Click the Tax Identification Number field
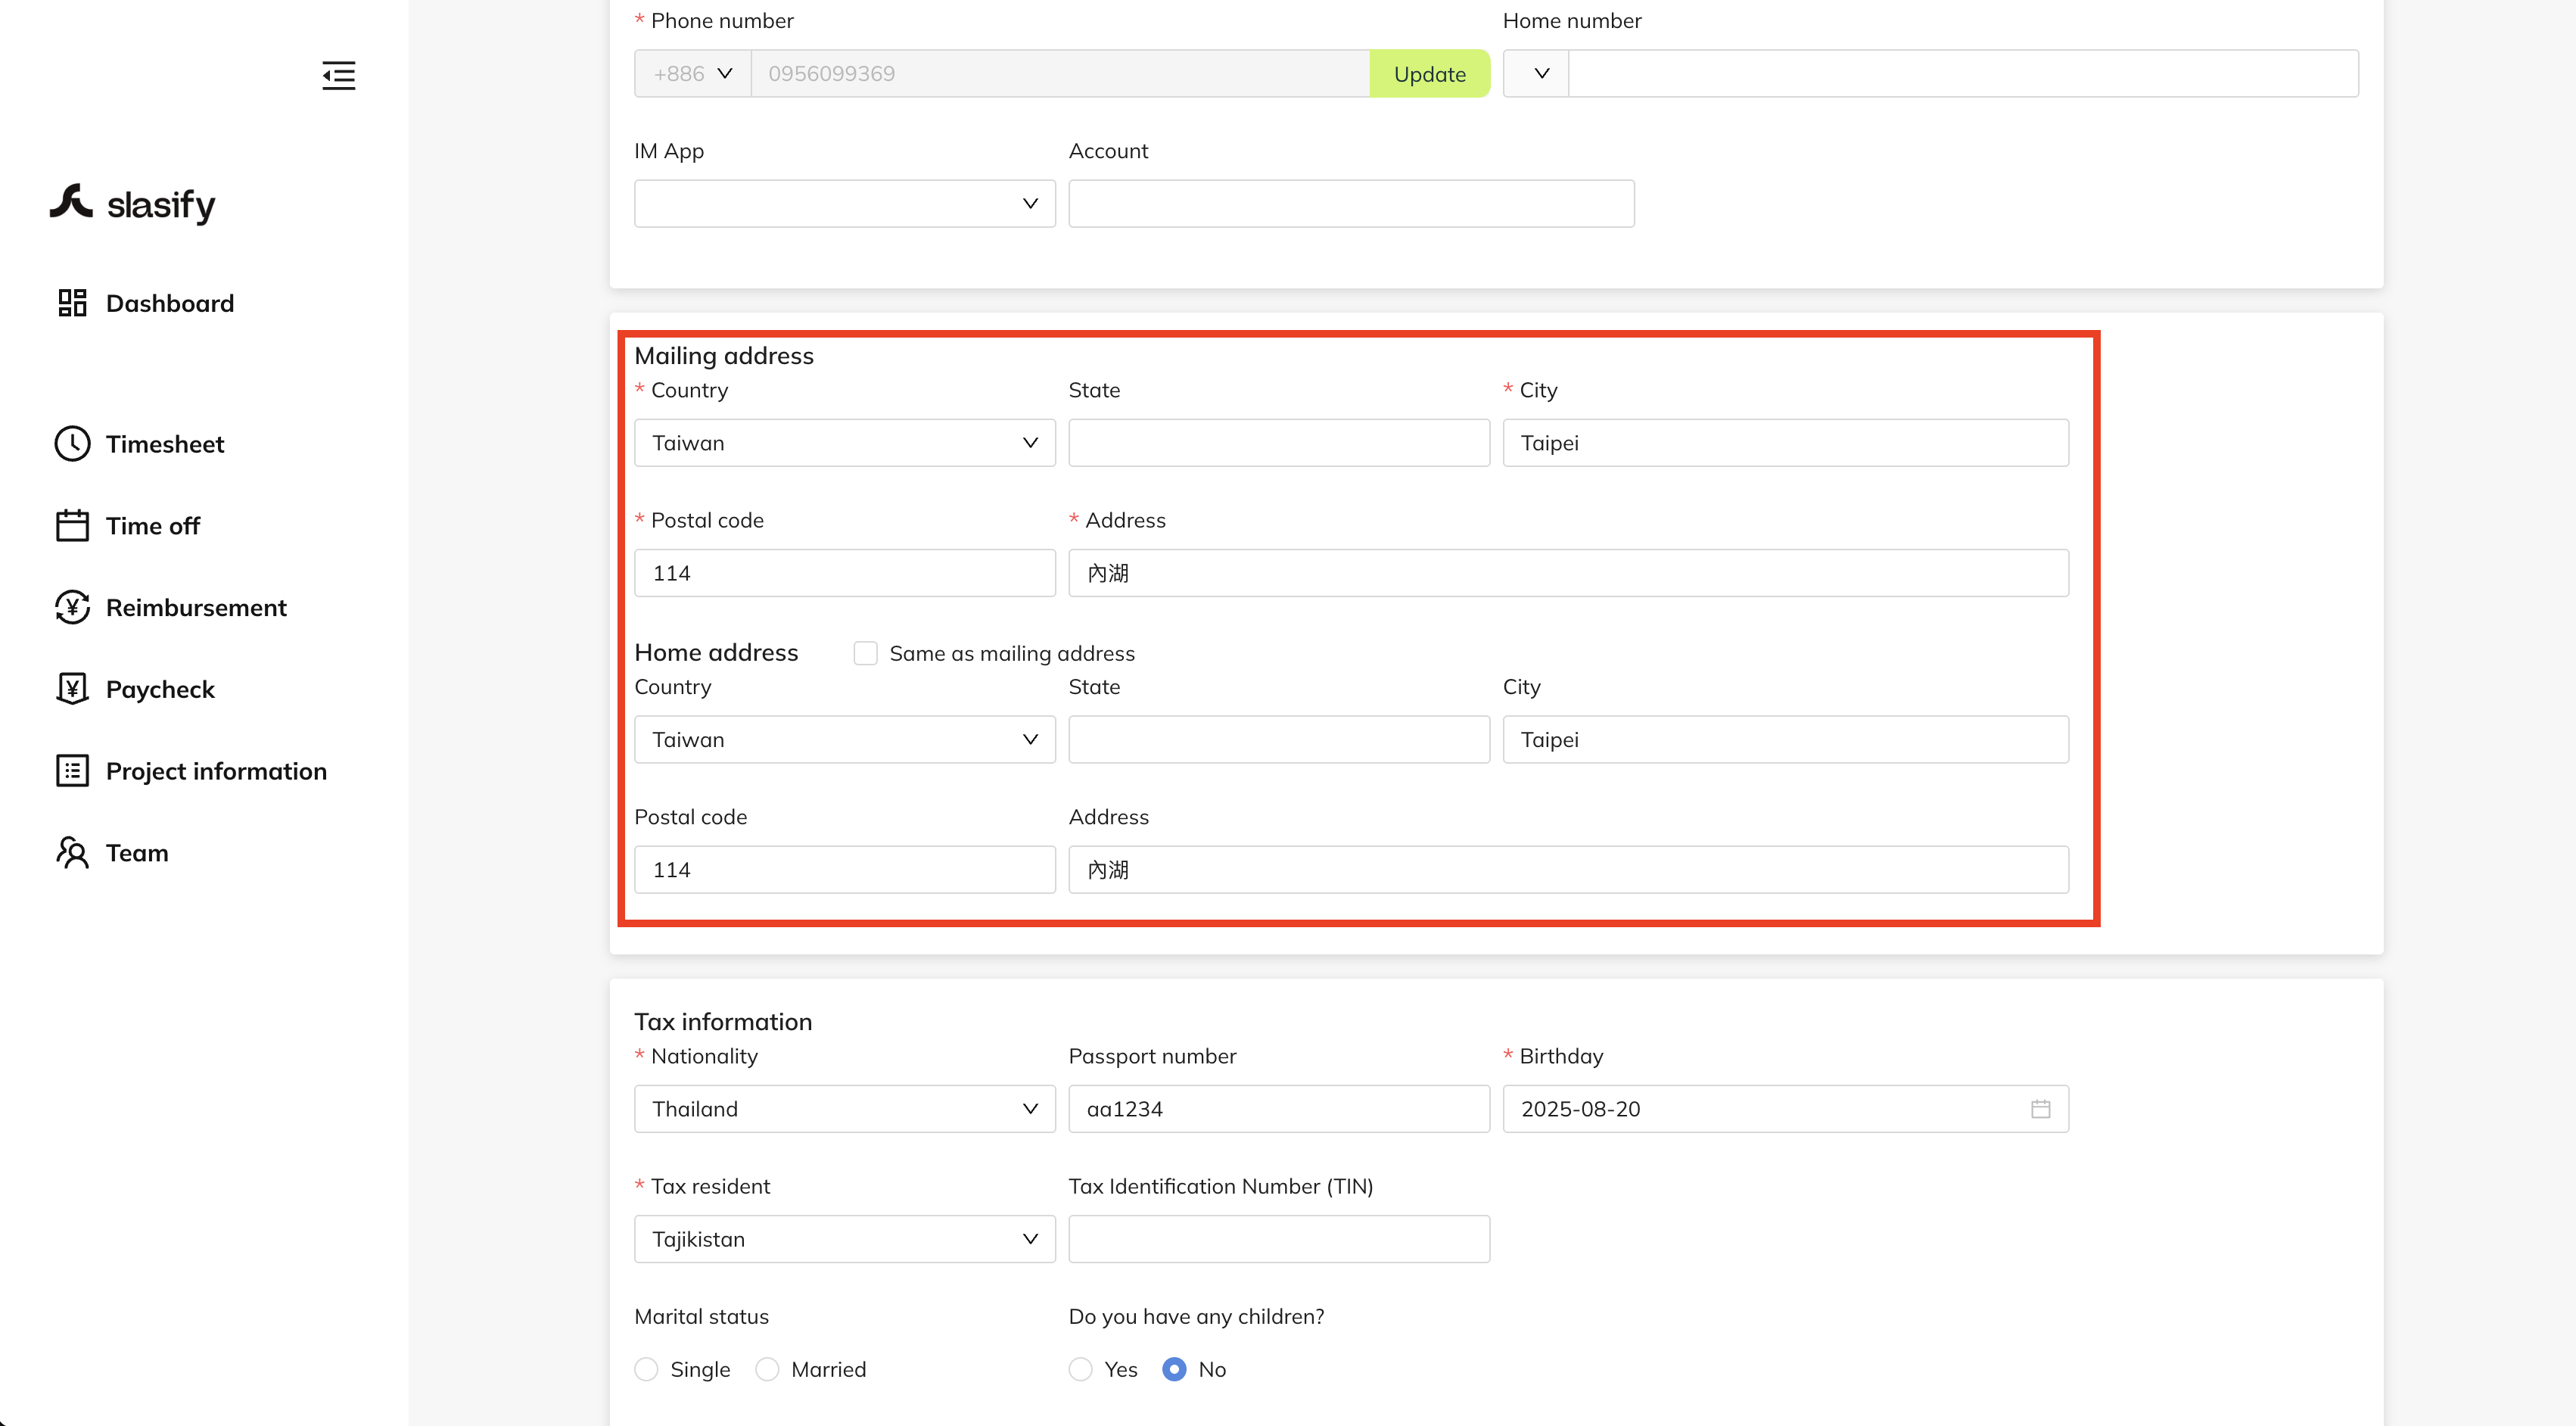Screen dimensions: 2576x1426 tap(1279, 1239)
